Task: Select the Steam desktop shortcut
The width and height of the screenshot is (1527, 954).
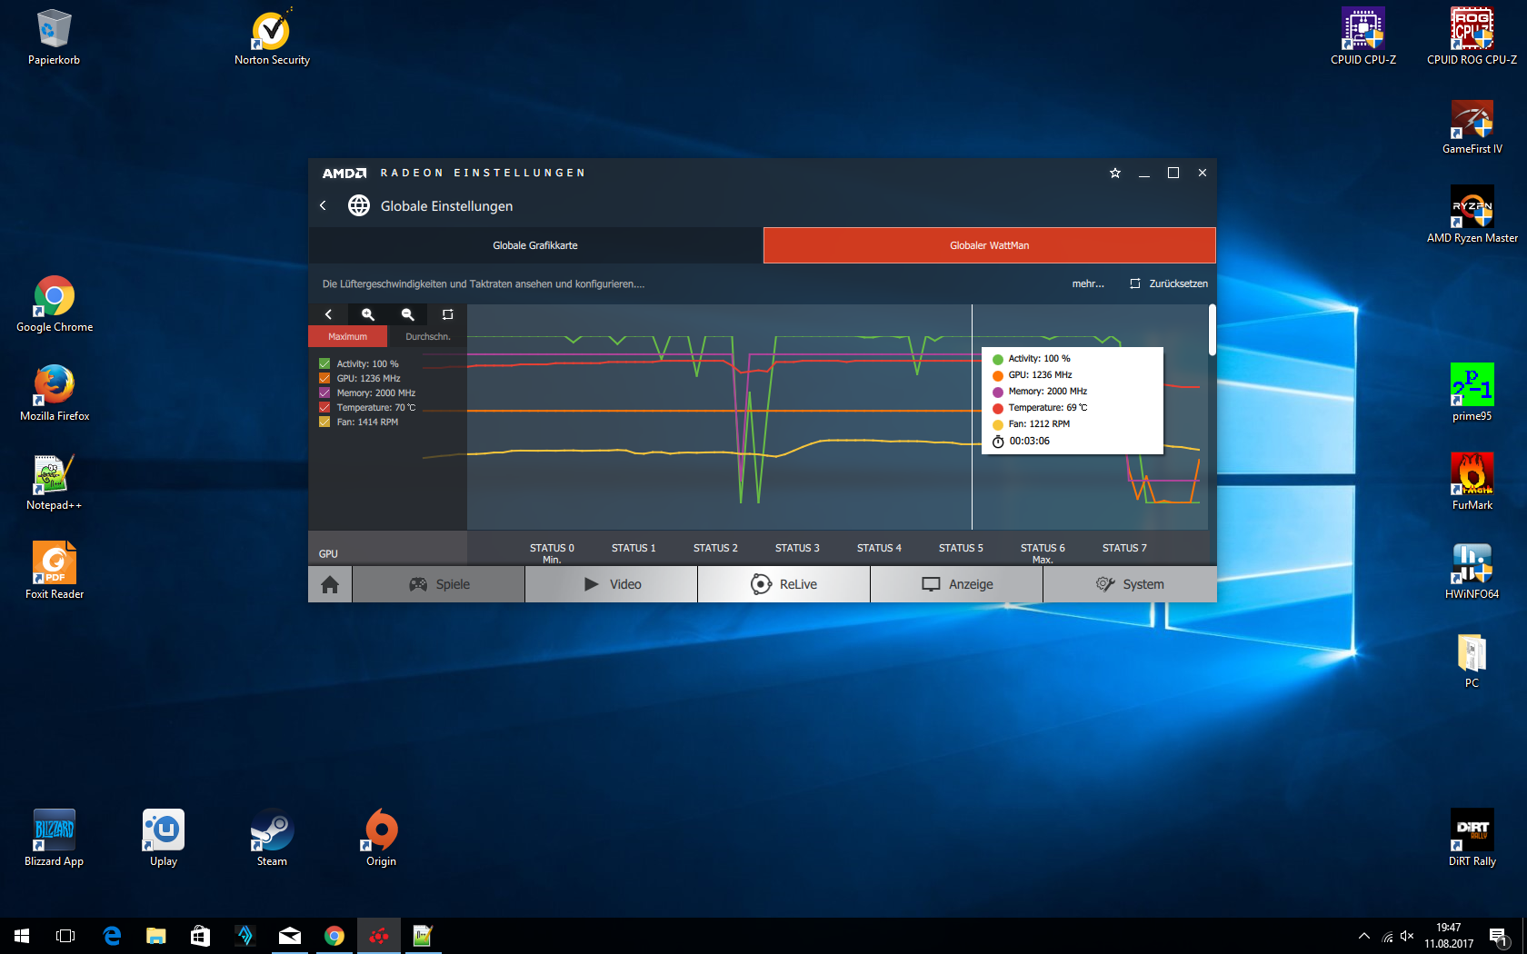Action: (272, 839)
